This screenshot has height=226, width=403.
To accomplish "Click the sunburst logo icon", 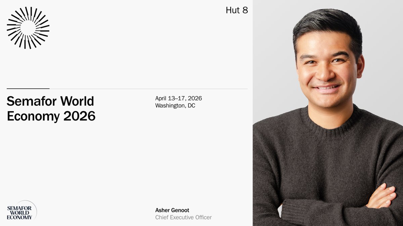I will [28, 28].
